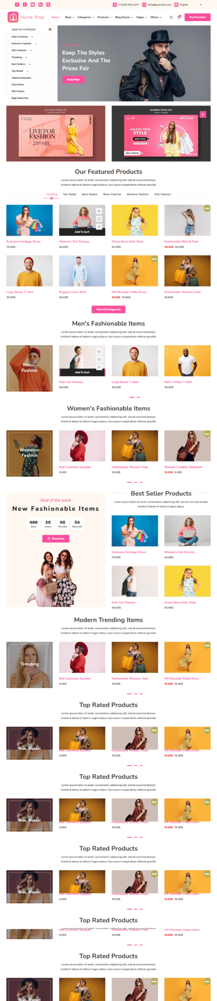The width and height of the screenshot is (217, 1001).
Task: Click the View All Categories button
Action: tap(108, 309)
